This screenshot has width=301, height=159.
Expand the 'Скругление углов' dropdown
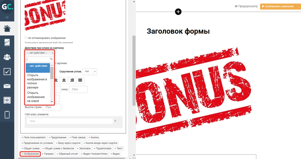[90, 71]
